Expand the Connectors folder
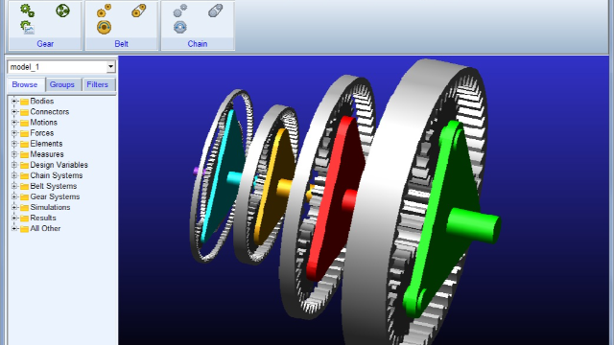The image size is (614, 345). 14,112
